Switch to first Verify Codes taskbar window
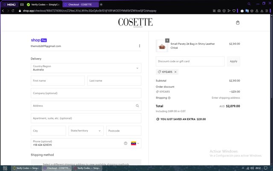 point(26,168)
